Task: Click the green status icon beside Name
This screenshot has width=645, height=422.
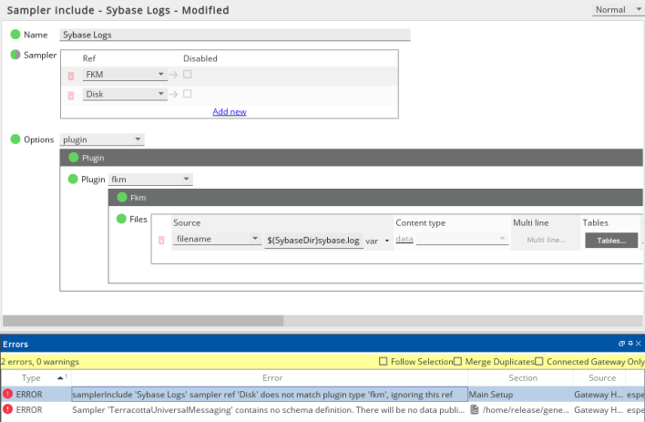Action: pyautogui.click(x=15, y=35)
